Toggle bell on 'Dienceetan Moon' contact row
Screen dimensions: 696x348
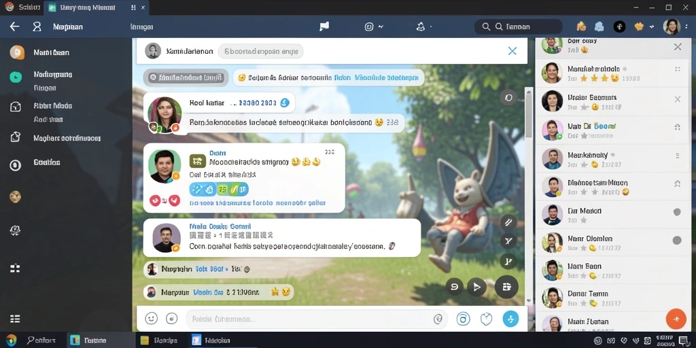point(678,184)
